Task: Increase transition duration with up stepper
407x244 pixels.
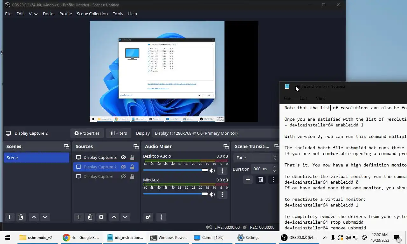Action: tap(274, 167)
